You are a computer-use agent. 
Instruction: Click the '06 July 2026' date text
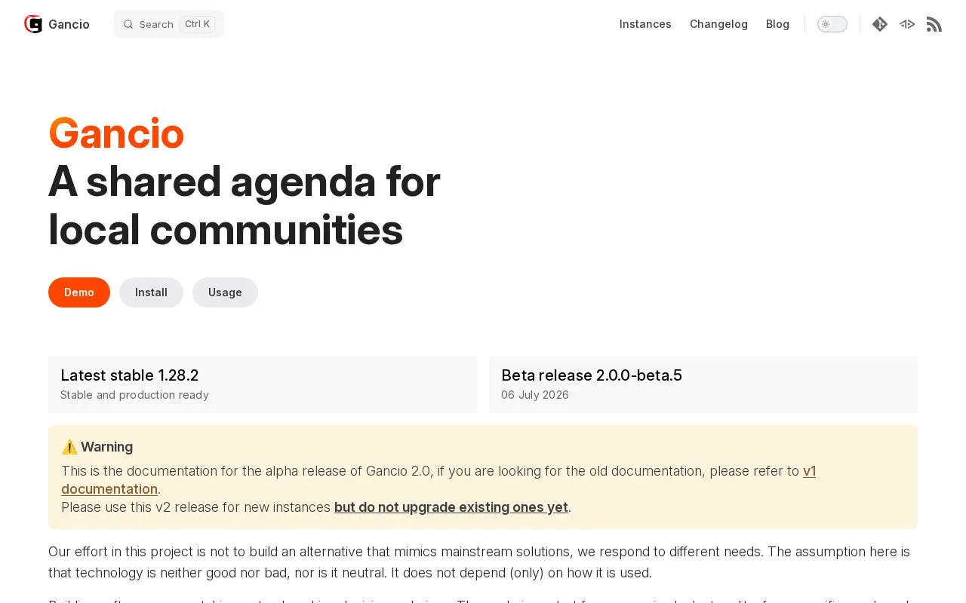tap(535, 395)
